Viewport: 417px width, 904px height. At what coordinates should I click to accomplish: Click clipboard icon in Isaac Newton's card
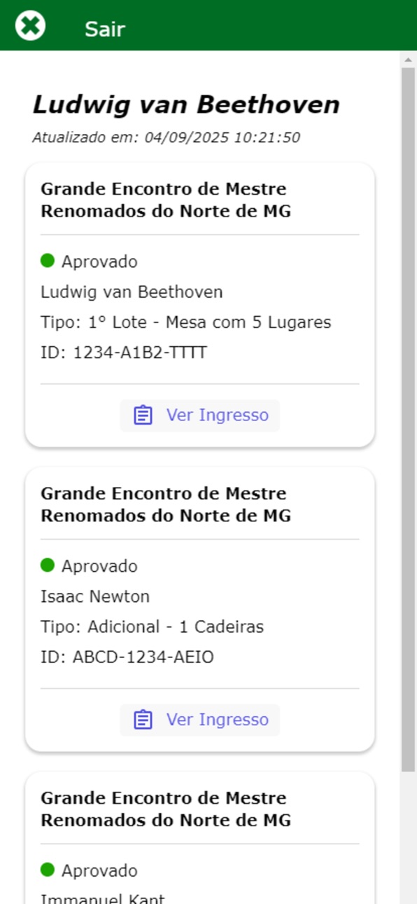coord(143,720)
